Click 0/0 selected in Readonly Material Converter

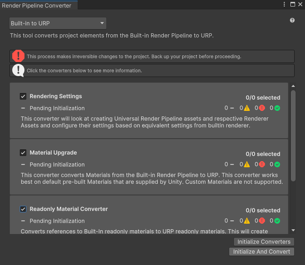point(263,210)
